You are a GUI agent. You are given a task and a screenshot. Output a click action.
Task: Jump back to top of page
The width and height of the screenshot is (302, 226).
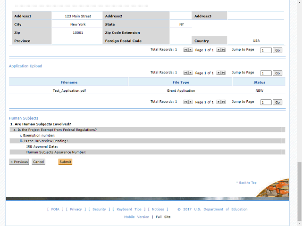click(247, 183)
